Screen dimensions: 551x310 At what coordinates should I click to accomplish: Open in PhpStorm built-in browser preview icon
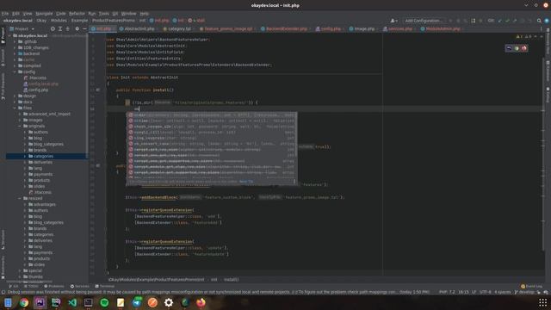coord(509,48)
